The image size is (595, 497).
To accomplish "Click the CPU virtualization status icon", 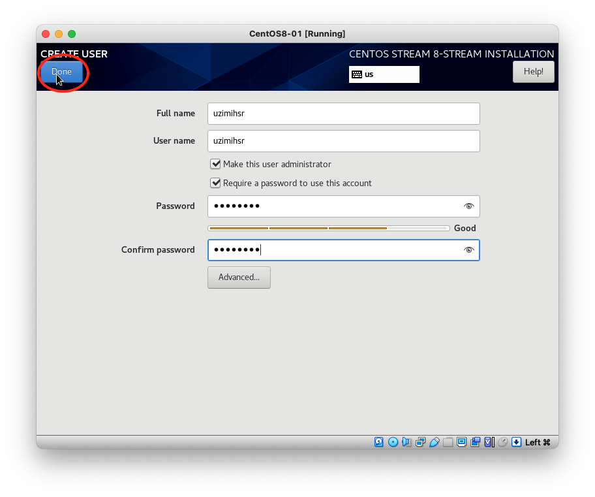I will 489,442.
